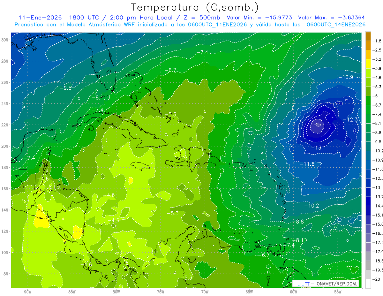Click the '30N' latitude axis label
The image size is (383, 296).
(5, 40)
